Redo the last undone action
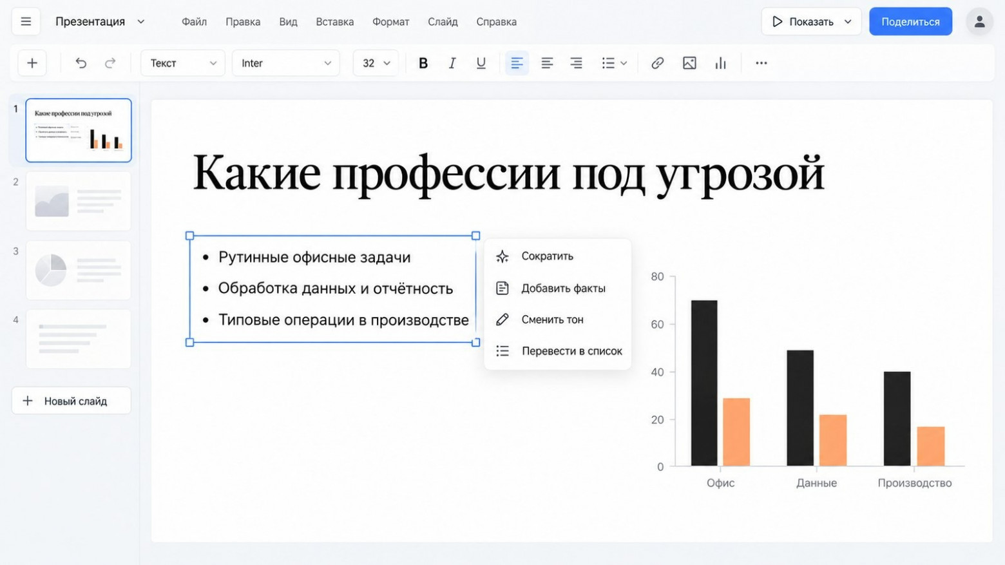Screen dimensions: 1005x565 110,63
